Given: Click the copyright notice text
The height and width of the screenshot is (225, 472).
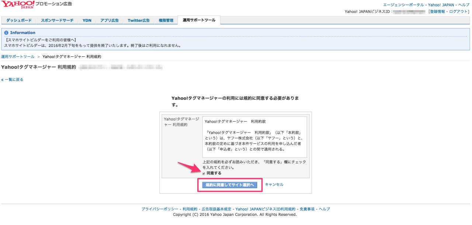Looking at the screenshot, I should (x=235, y=214).
